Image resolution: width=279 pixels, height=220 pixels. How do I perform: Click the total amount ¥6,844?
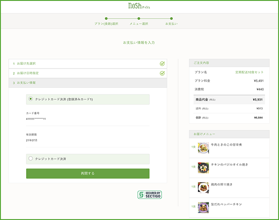tap(258, 118)
